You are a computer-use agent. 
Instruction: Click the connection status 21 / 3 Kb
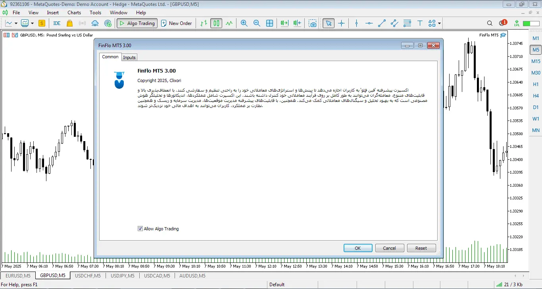pos(509,285)
